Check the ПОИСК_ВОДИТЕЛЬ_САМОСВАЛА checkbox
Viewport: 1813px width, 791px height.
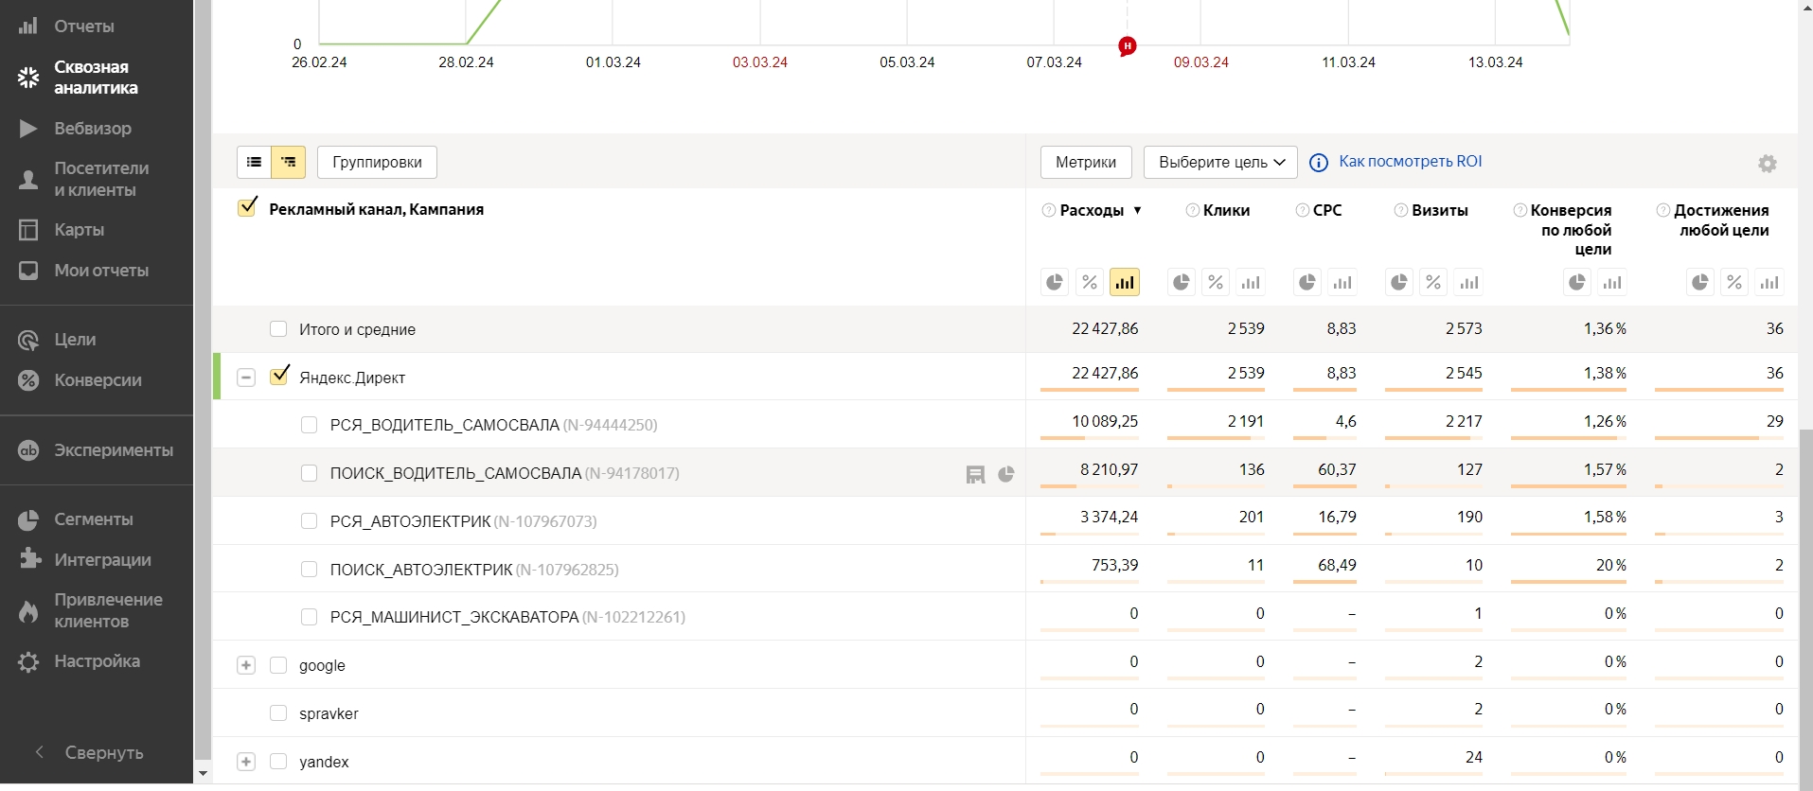[x=309, y=473]
